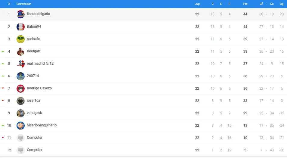Open Rodrigo Gayozo's club badge
The image size is (287, 158).
(x=20, y=88)
